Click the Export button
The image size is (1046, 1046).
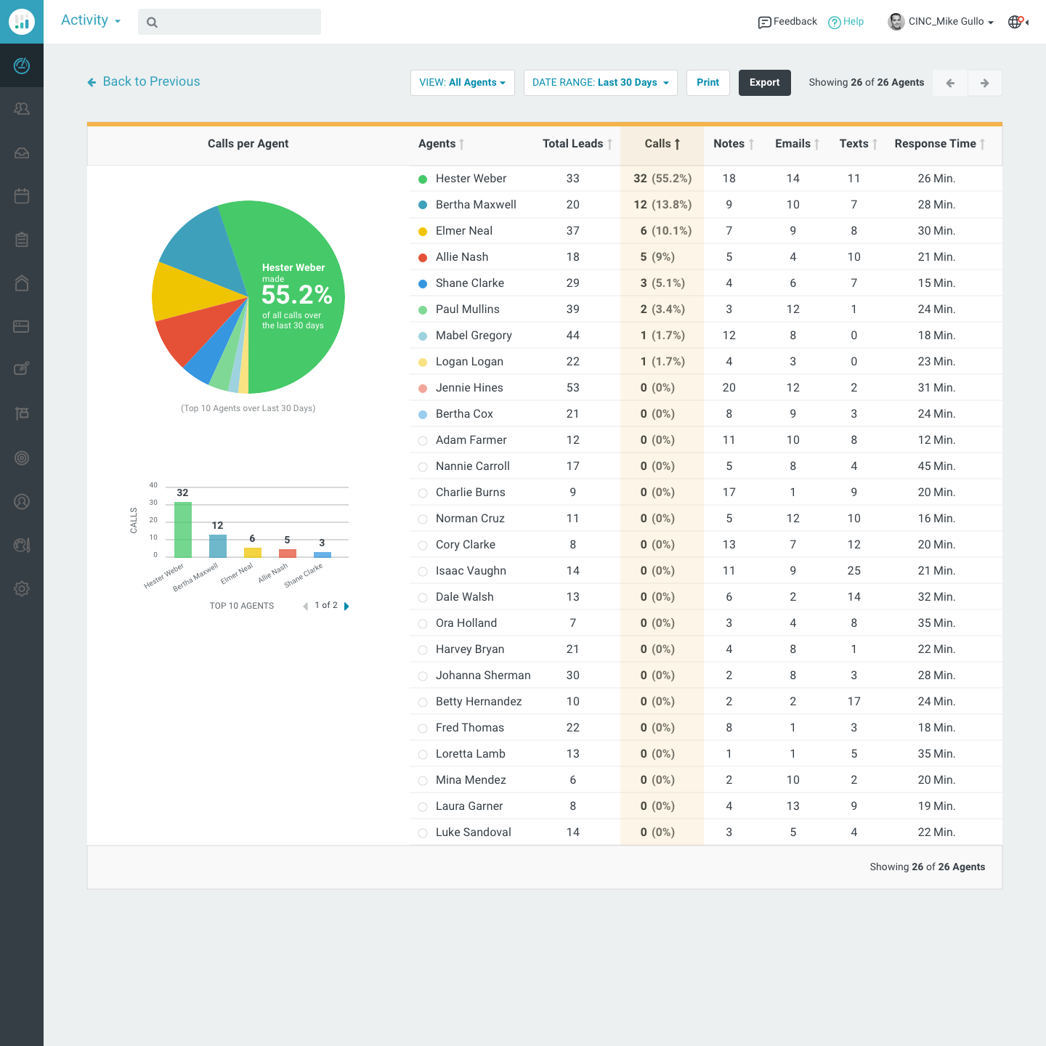click(x=765, y=83)
